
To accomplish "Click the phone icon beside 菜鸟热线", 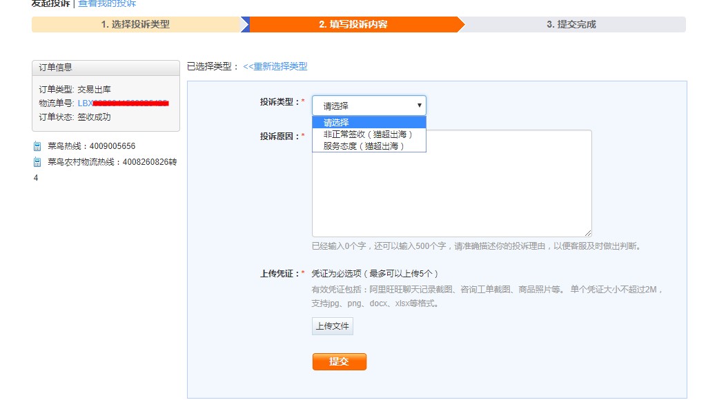I will coord(37,146).
